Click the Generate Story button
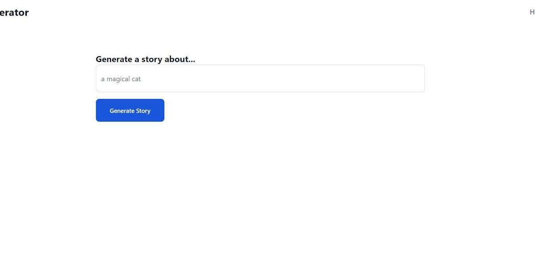Screen dimensions: 535x279 click(130, 110)
